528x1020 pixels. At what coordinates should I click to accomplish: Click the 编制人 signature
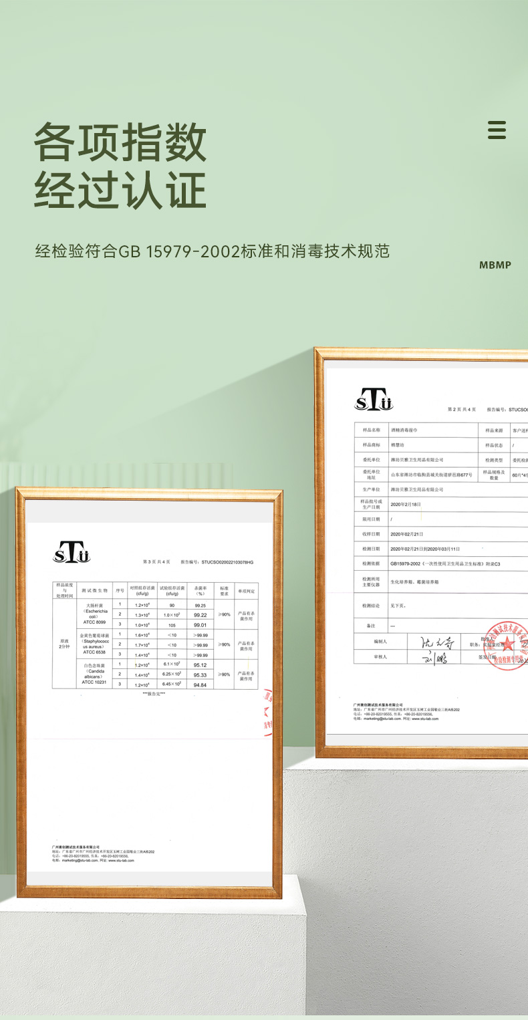click(x=437, y=643)
